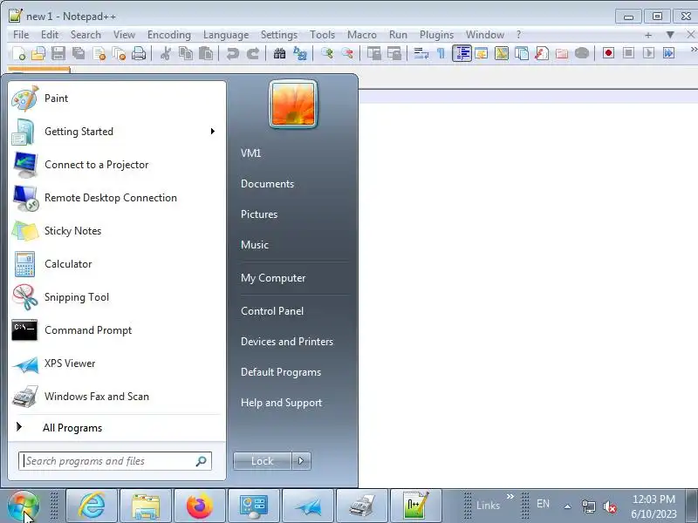698x523 pixels.
Task: Click the Zoom Out toolbar icon
Action: pos(347,53)
